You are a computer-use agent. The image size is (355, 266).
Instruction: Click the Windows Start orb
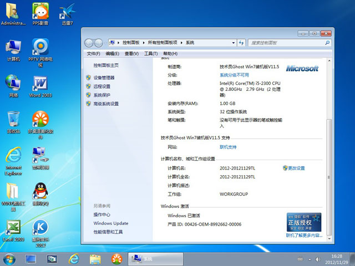coord(9,259)
